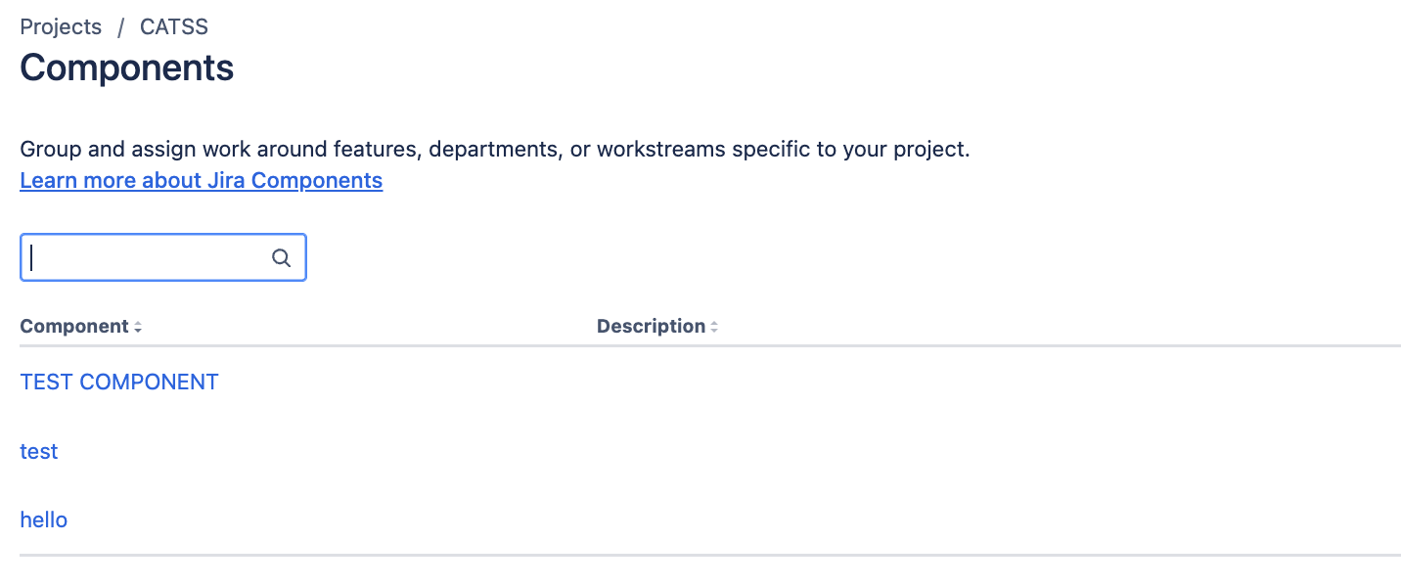Click the divider line below the column headers
This screenshot has height=587, width=1401.
710,346
